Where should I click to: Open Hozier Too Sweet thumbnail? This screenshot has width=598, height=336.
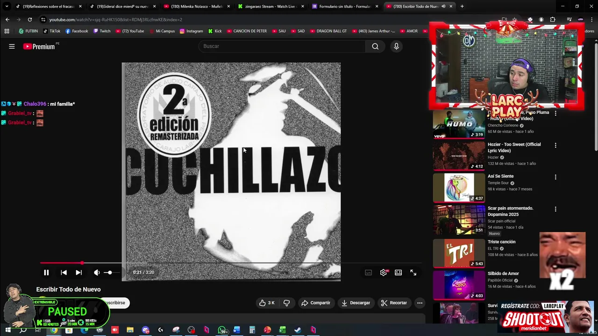(459, 156)
